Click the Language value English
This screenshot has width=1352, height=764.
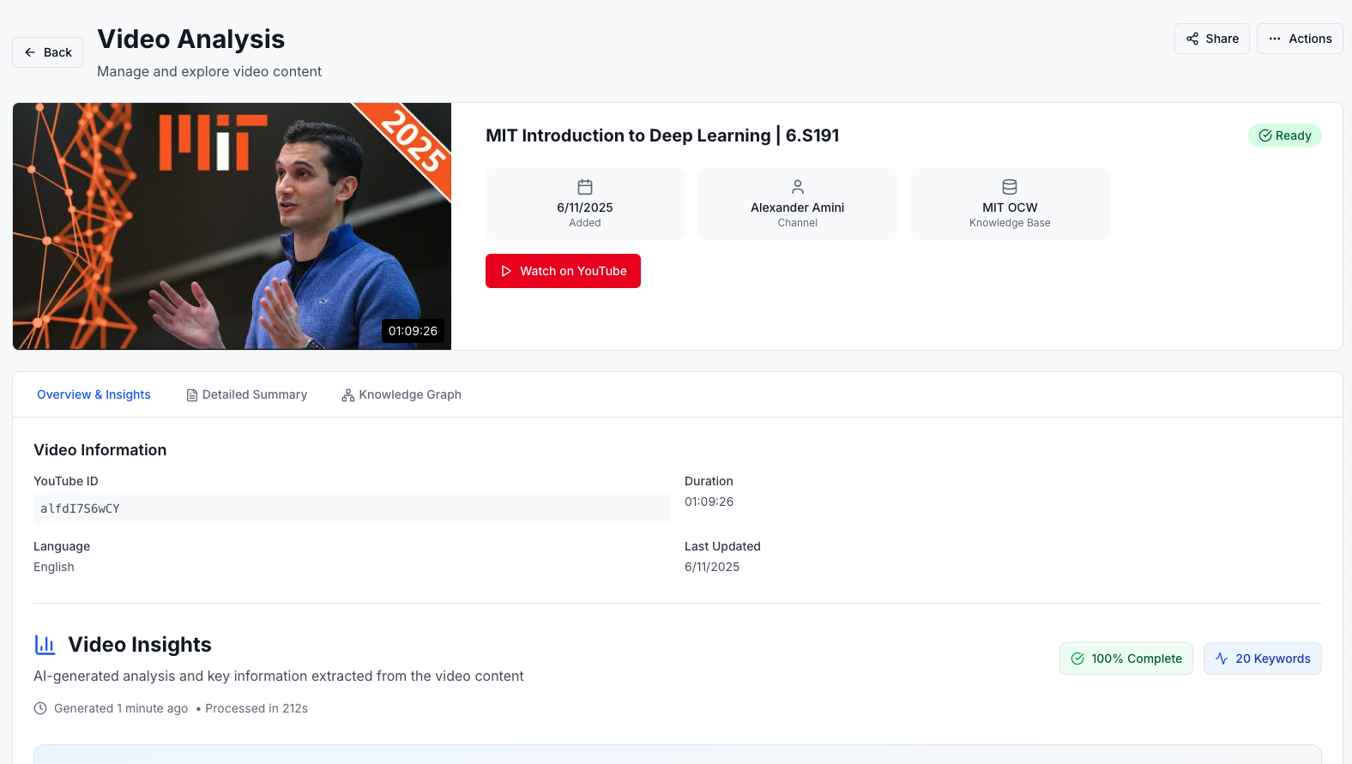pyautogui.click(x=54, y=567)
